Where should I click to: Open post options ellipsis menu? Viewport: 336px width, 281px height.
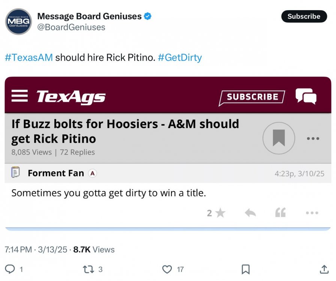tap(312, 213)
